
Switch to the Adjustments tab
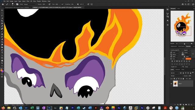[x=174, y=46]
